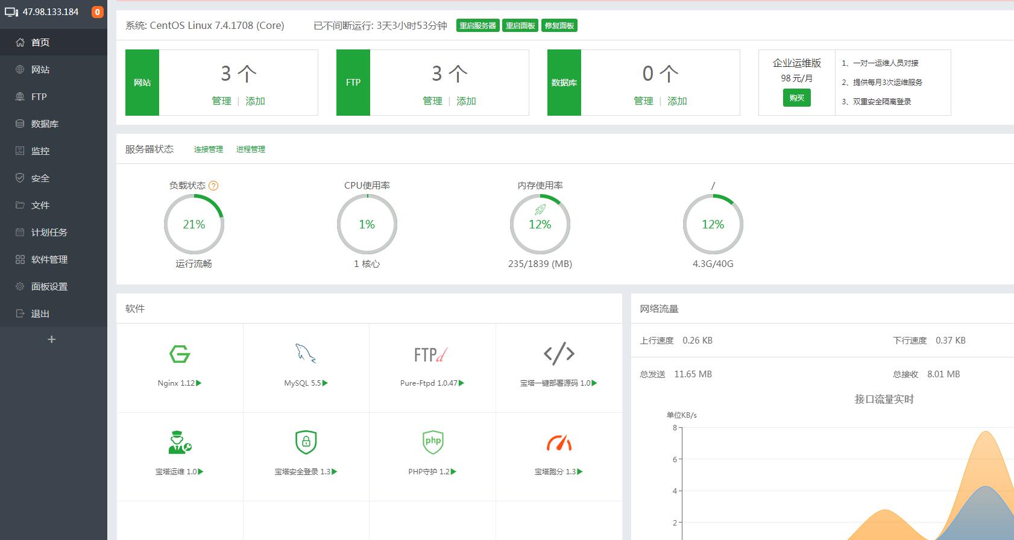
Task: Click 添加 in the 数据库 card
Action: coord(677,101)
